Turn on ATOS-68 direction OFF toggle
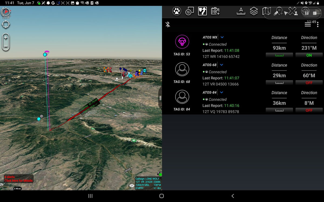The image size is (324, 202). point(309,83)
